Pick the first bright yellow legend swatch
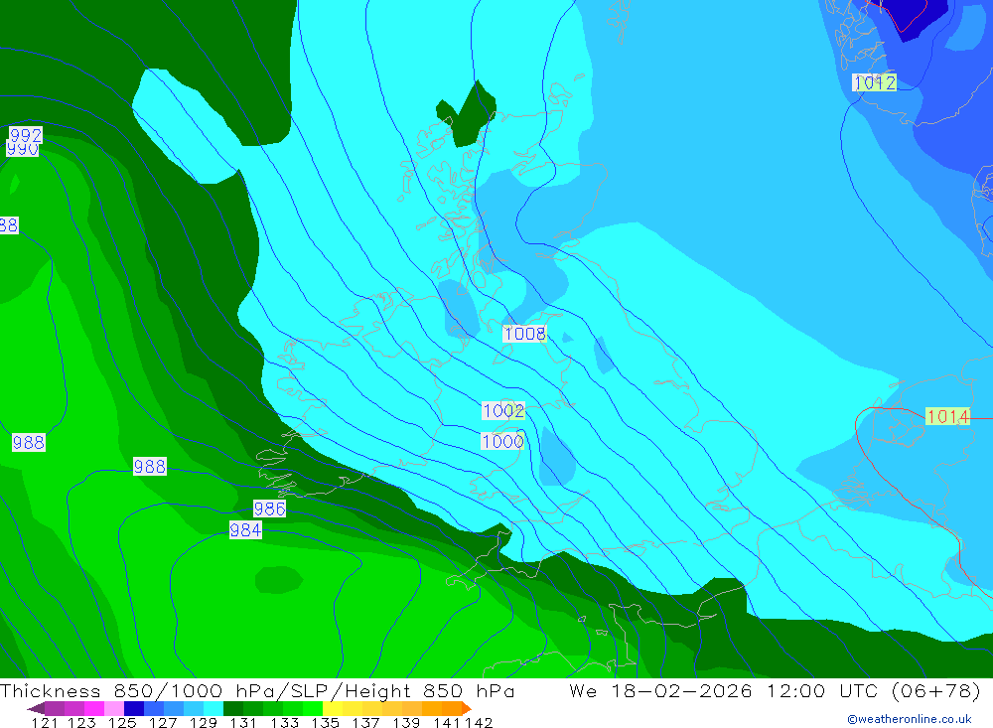 333,708
